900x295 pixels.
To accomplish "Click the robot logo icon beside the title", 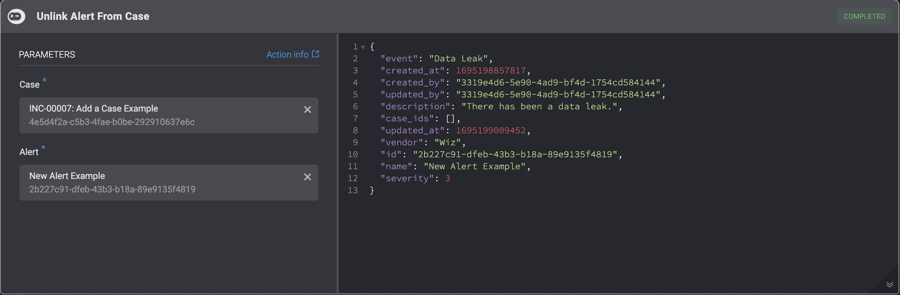I will (x=16, y=16).
